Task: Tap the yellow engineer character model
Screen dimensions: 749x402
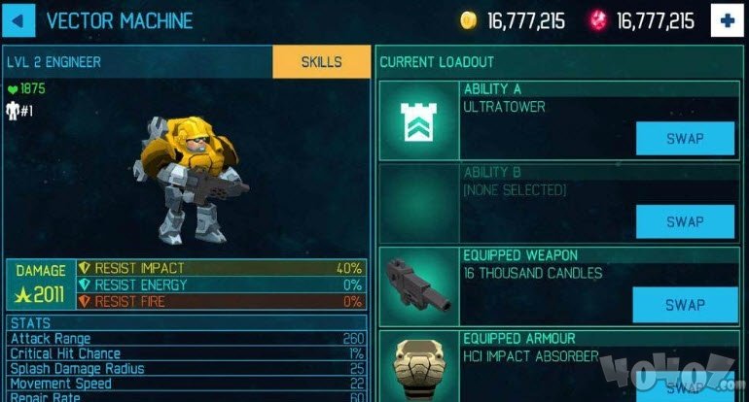Action: pos(190,179)
